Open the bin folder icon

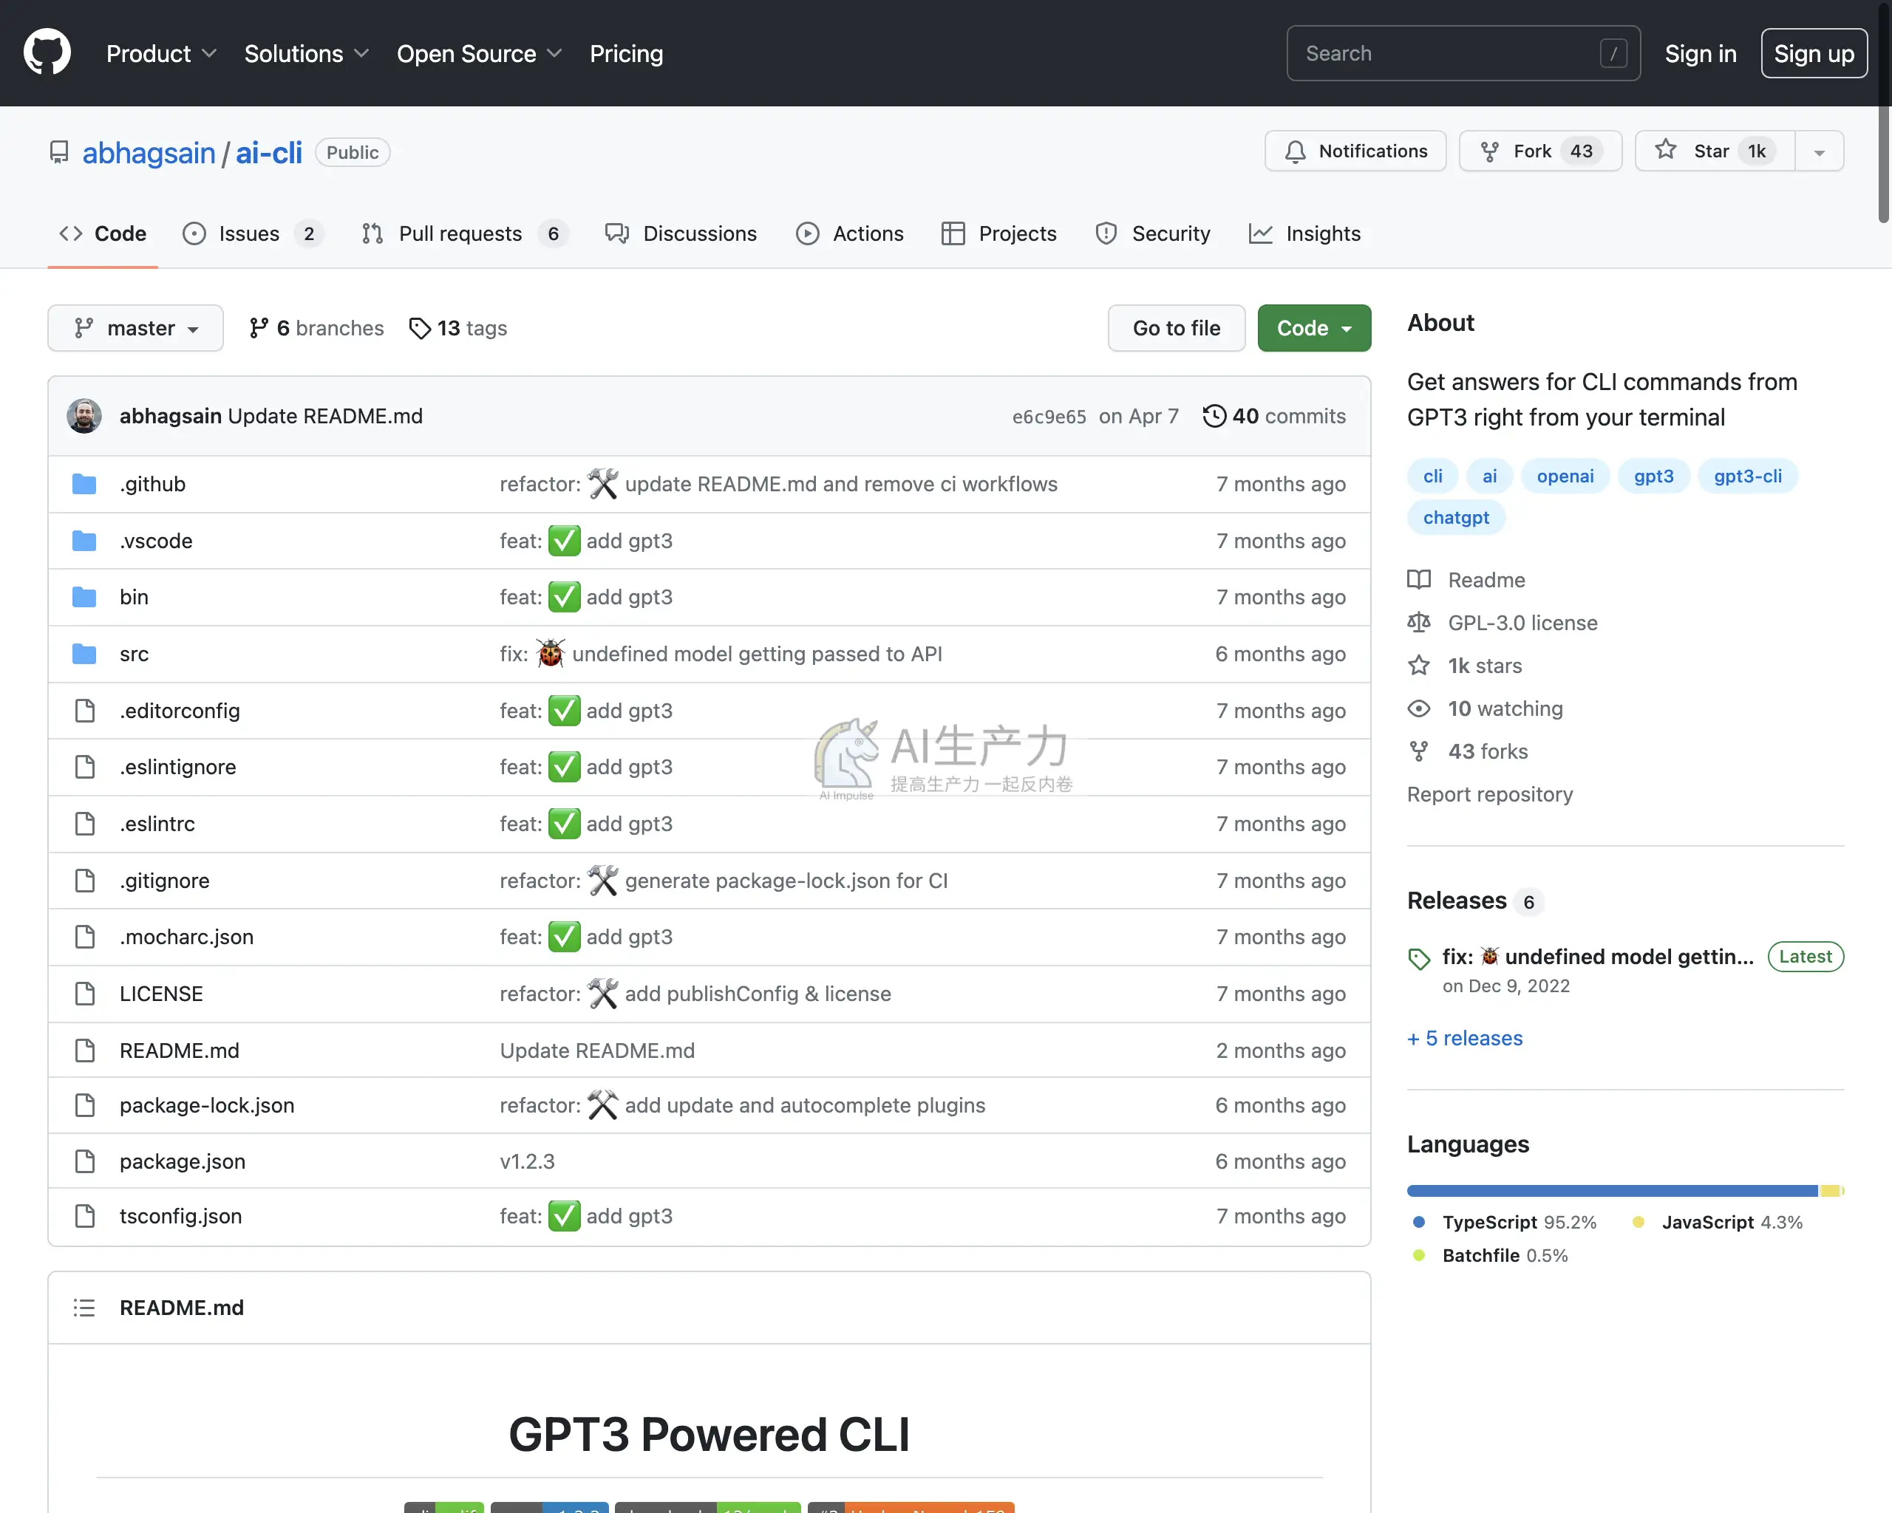click(84, 598)
